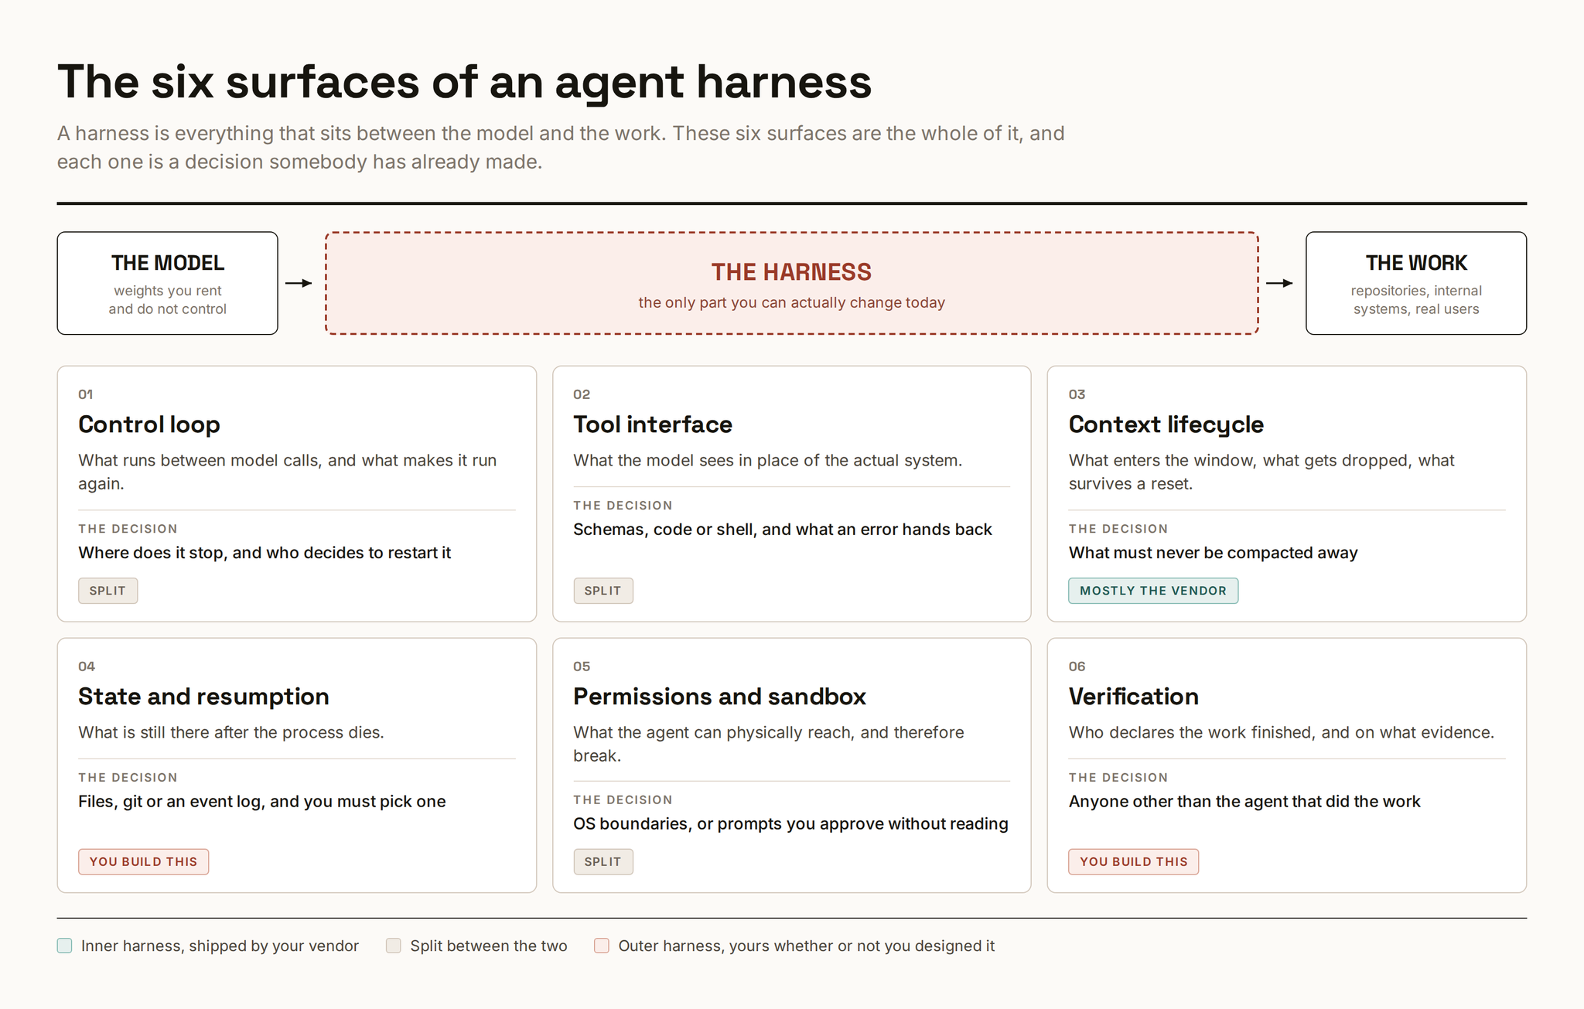Click 'What is still there after the process dies.'

coord(231,732)
